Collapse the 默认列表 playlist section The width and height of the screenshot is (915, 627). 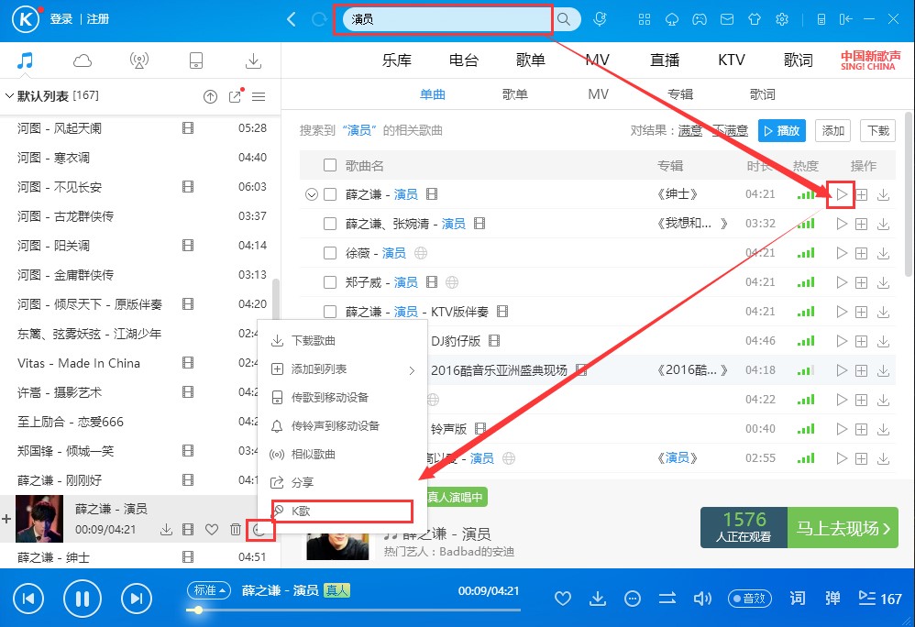point(7,94)
